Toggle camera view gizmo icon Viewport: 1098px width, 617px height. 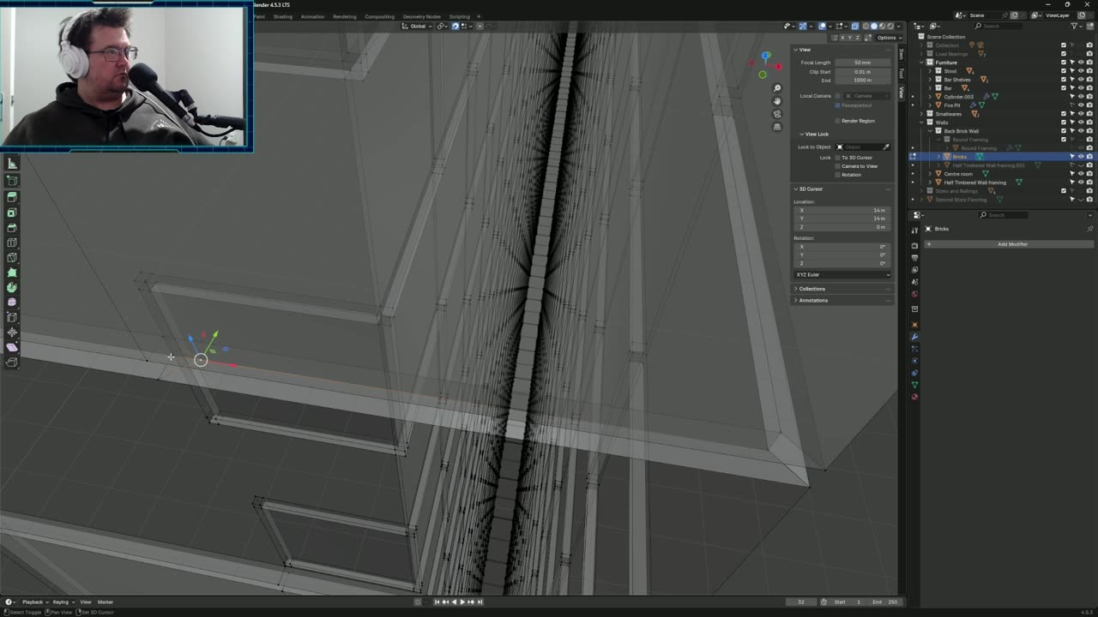pos(777,114)
